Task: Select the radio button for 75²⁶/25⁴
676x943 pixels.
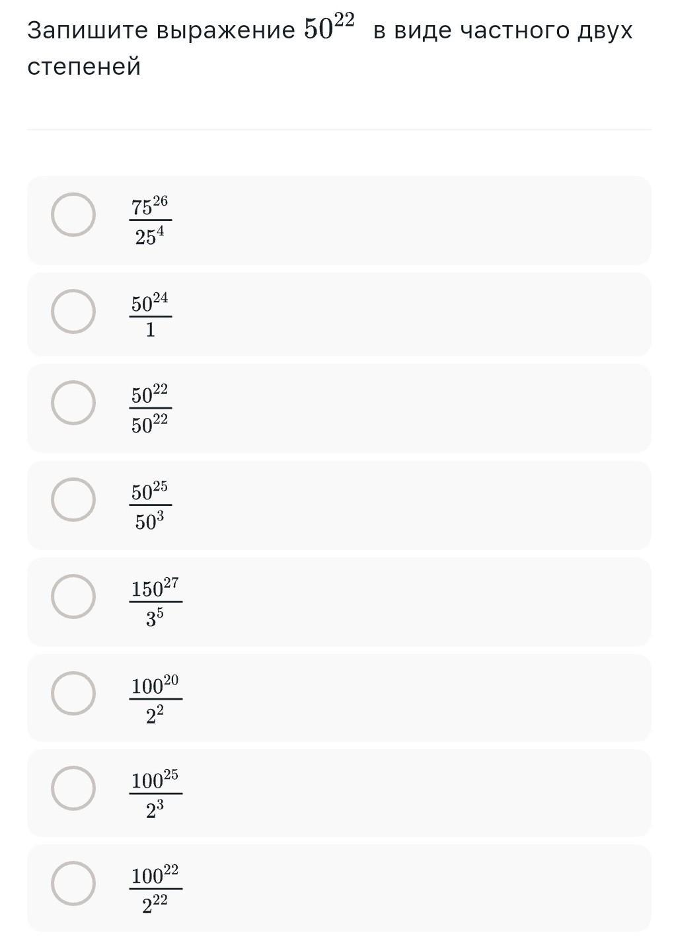Action: 73,215
